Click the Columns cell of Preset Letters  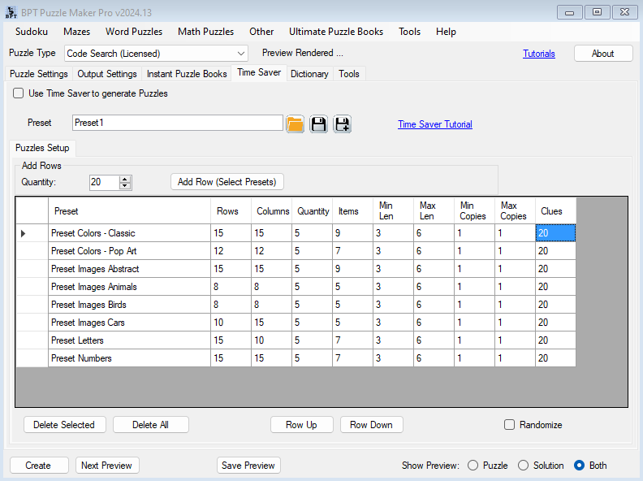click(x=271, y=340)
